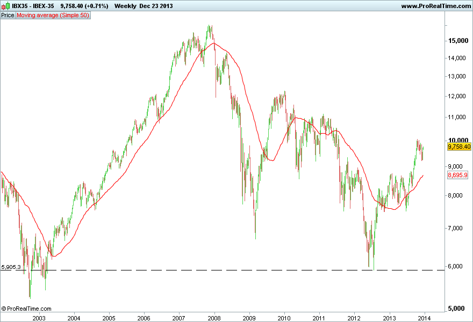473x322 pixels.
Task: Click the 5,000 price axis label
Action: 456,309
